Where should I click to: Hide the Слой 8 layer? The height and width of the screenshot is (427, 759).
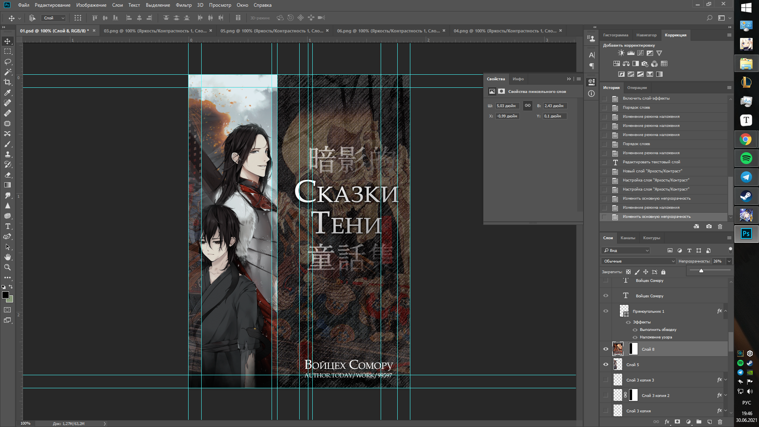tap(606, 349)
